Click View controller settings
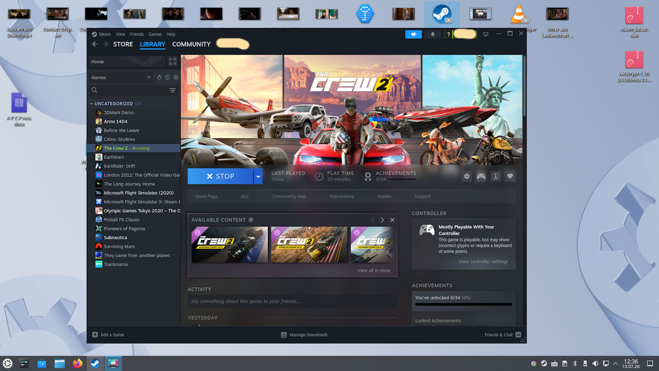659x371 pixels. [483, 261]
